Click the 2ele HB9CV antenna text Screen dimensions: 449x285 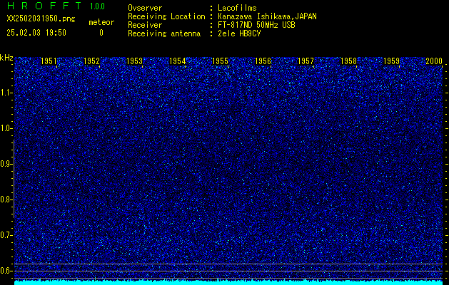pos(239,33)
